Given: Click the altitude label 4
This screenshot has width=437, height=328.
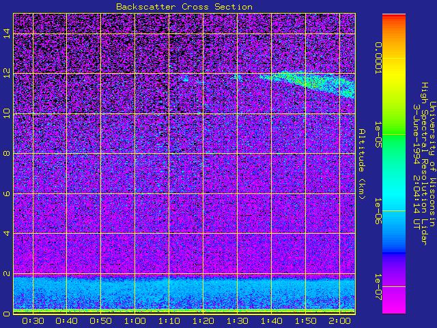Looking at the screenshot, I should (7, 233).
